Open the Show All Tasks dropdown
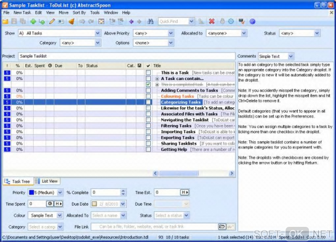 pyautogui.click(x=98, y=33)
